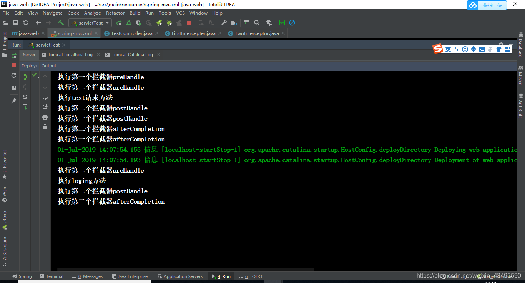Deploy all artifacts green arrows icon
The image size is (525, 283).
point(25,77)
